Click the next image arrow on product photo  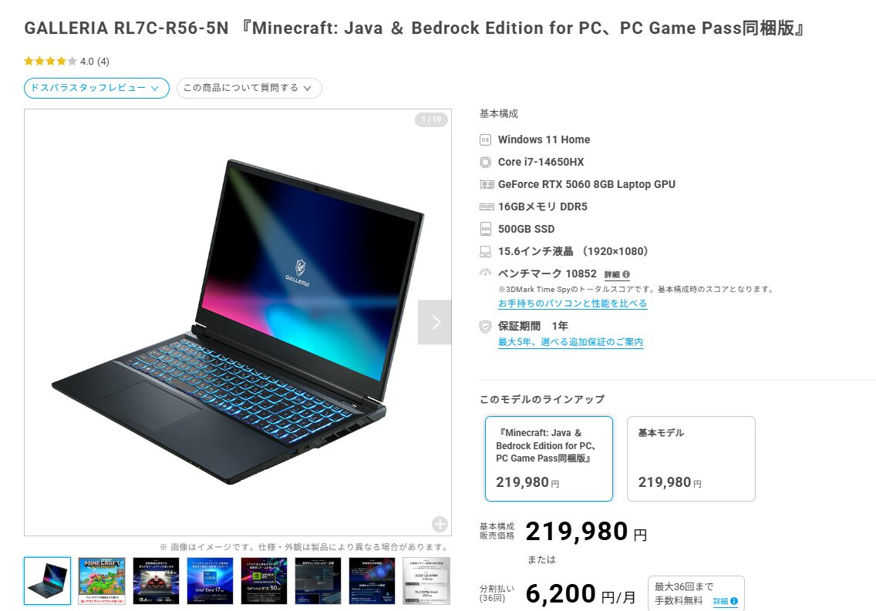point(435,322)
